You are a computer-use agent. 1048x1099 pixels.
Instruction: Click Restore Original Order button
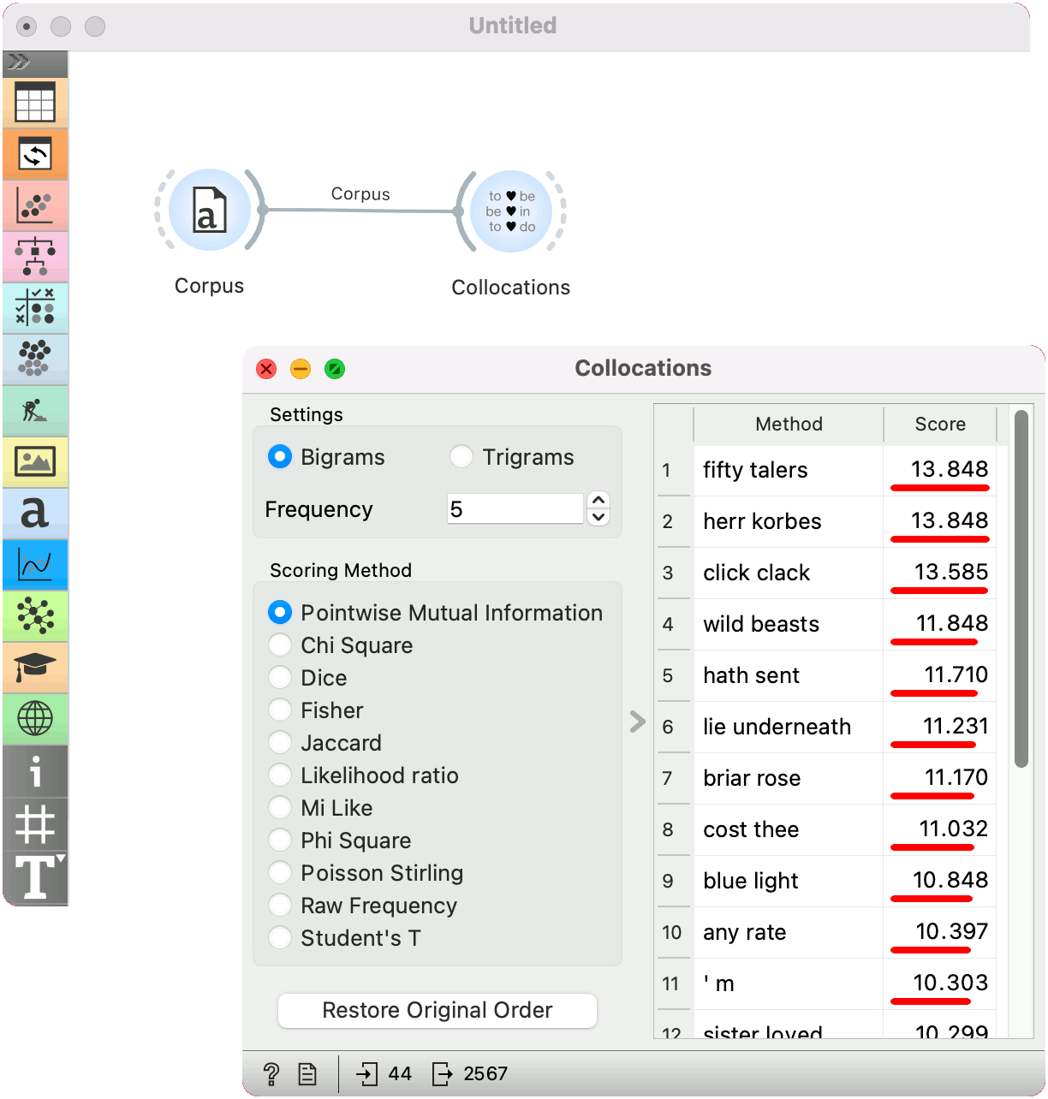coord(438,1011)
